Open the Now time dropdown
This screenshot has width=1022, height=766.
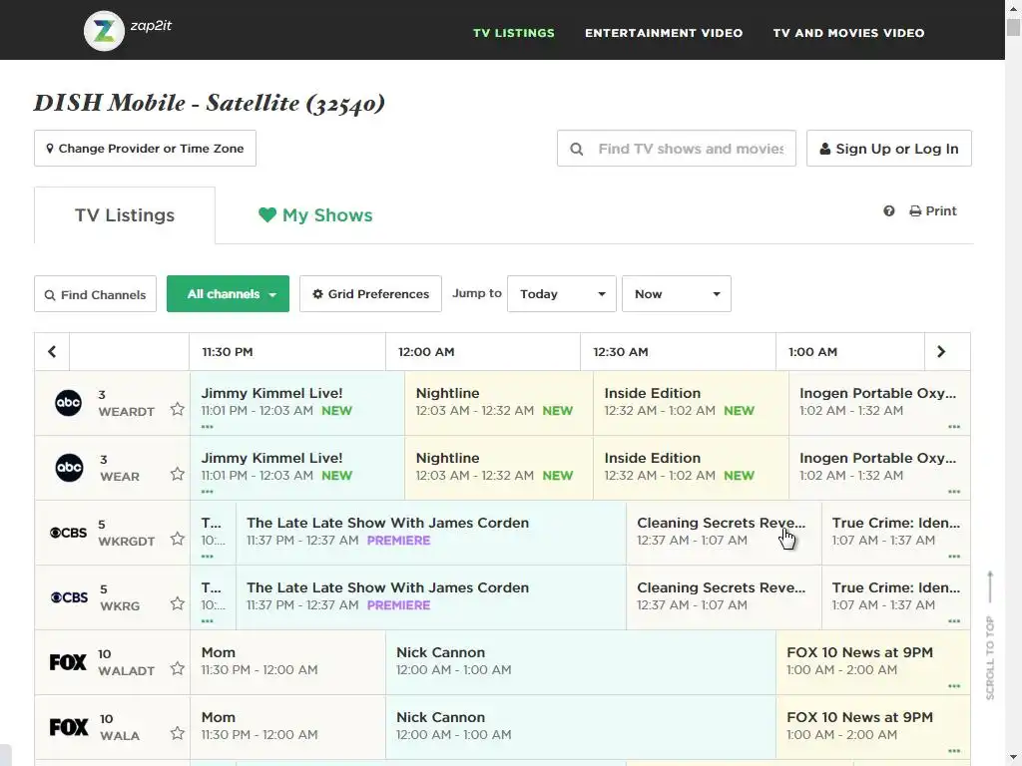(677, 294)
